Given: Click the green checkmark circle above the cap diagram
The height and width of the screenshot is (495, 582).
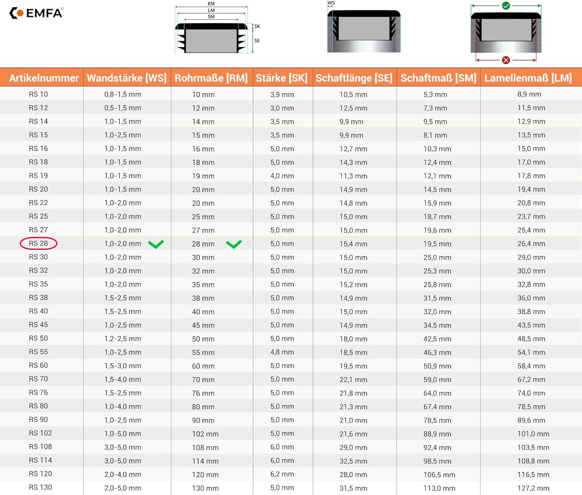Looking at the screenshot, I should [506, 6].
